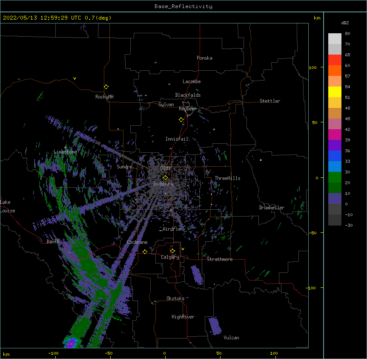Screen dimensions: 367x359
Task: Choose the blue 36-33 dBZ legend band
Action: tap(335, 156)
